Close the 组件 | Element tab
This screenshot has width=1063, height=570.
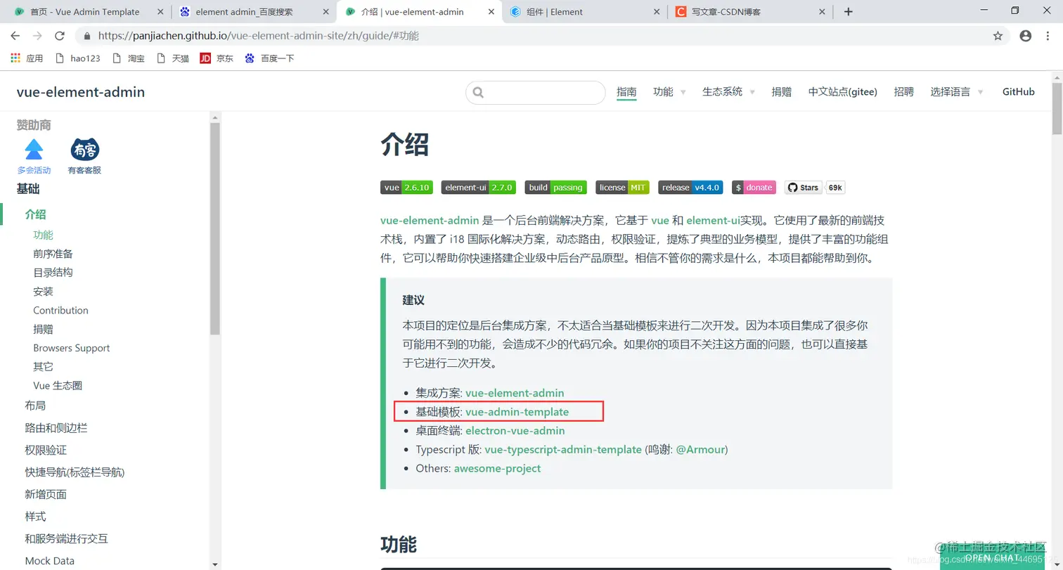click(x=657, y=12)
